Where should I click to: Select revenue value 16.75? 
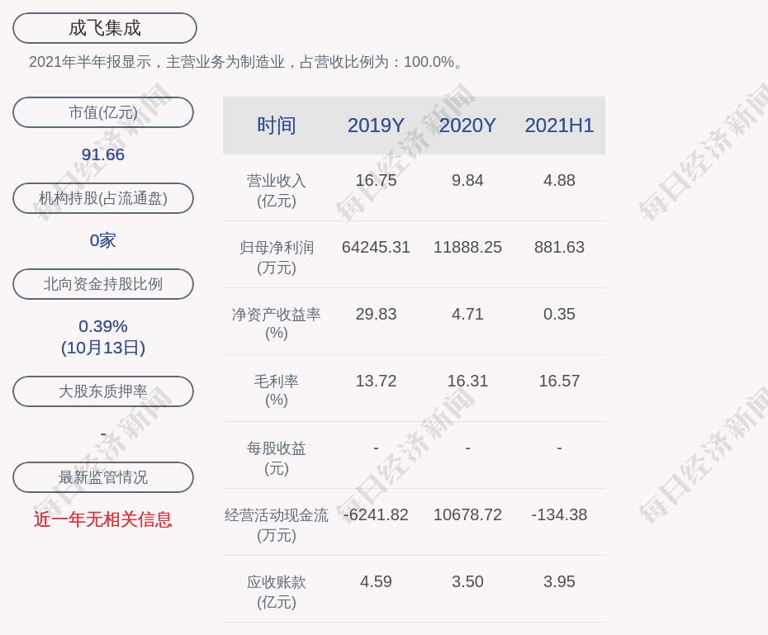[376, 180]
